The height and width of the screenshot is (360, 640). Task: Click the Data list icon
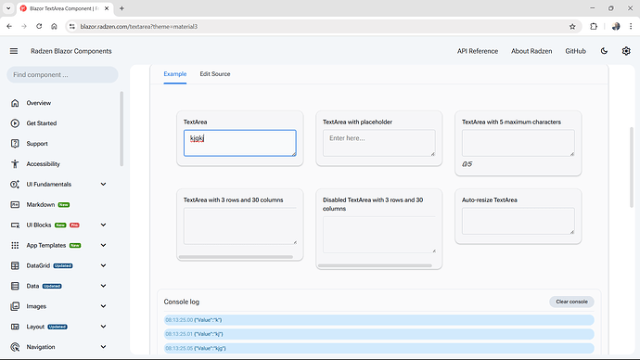(x=15, y=286)
